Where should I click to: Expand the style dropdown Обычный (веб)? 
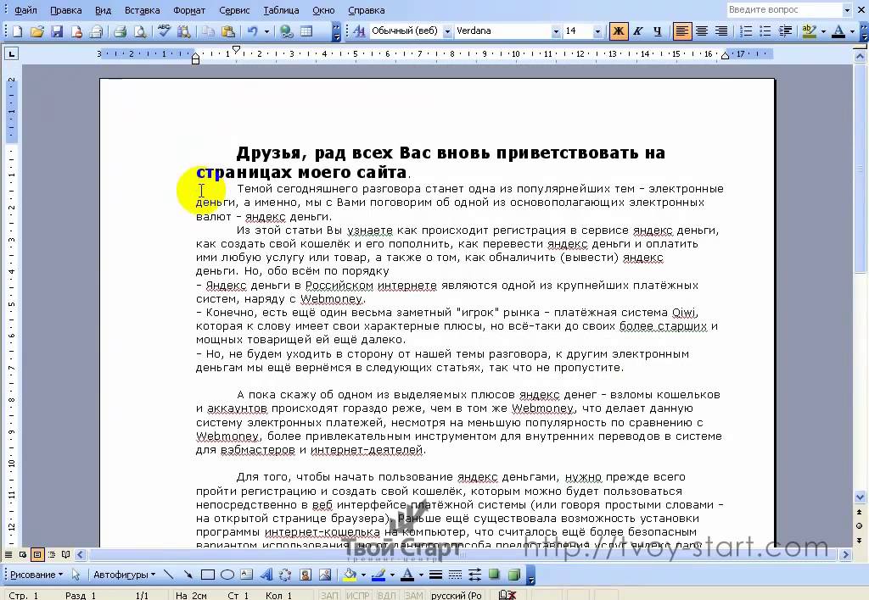tap(447, 31)
